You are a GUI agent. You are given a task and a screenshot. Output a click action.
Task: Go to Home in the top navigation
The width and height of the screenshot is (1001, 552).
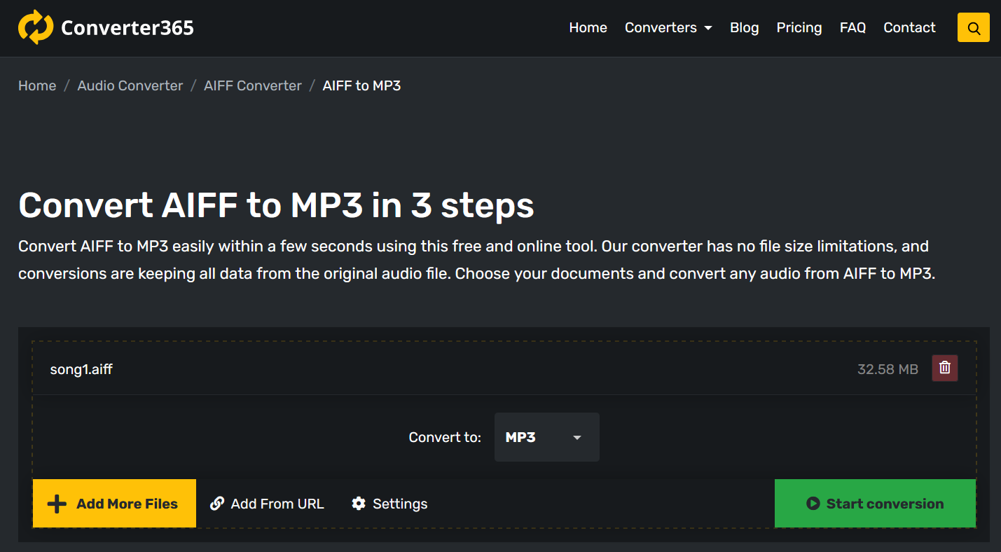(588, 28)
